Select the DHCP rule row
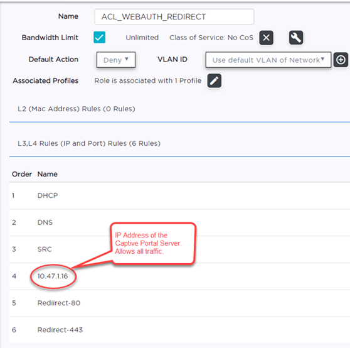 click(179, 195)
